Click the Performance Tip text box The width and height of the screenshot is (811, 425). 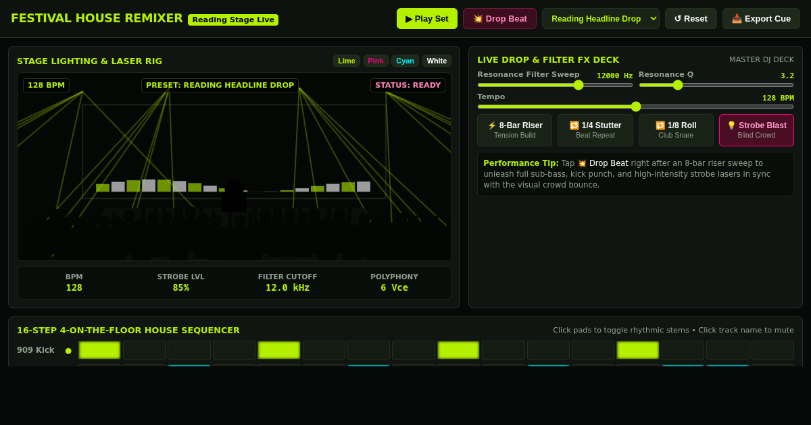coord(635,174)
